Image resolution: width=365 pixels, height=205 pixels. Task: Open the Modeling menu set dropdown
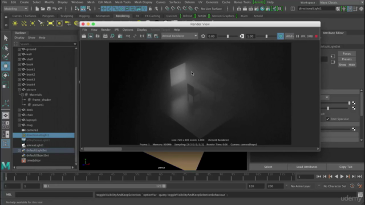click(x=15, y=9)
